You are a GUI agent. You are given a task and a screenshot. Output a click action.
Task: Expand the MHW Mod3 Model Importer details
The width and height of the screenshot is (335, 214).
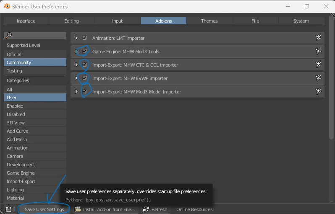point(76,92)
